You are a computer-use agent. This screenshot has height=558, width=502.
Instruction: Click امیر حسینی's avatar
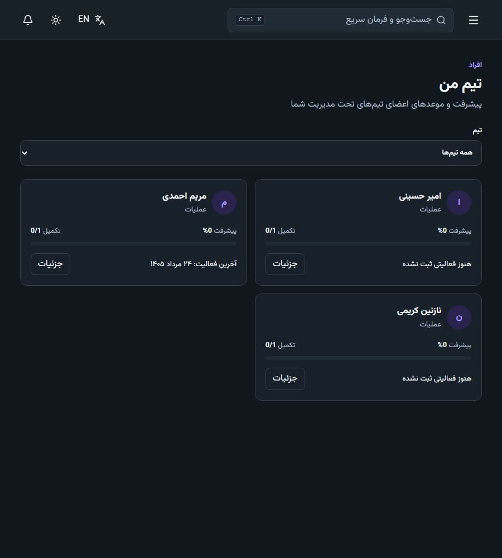(x=459, y=203)
